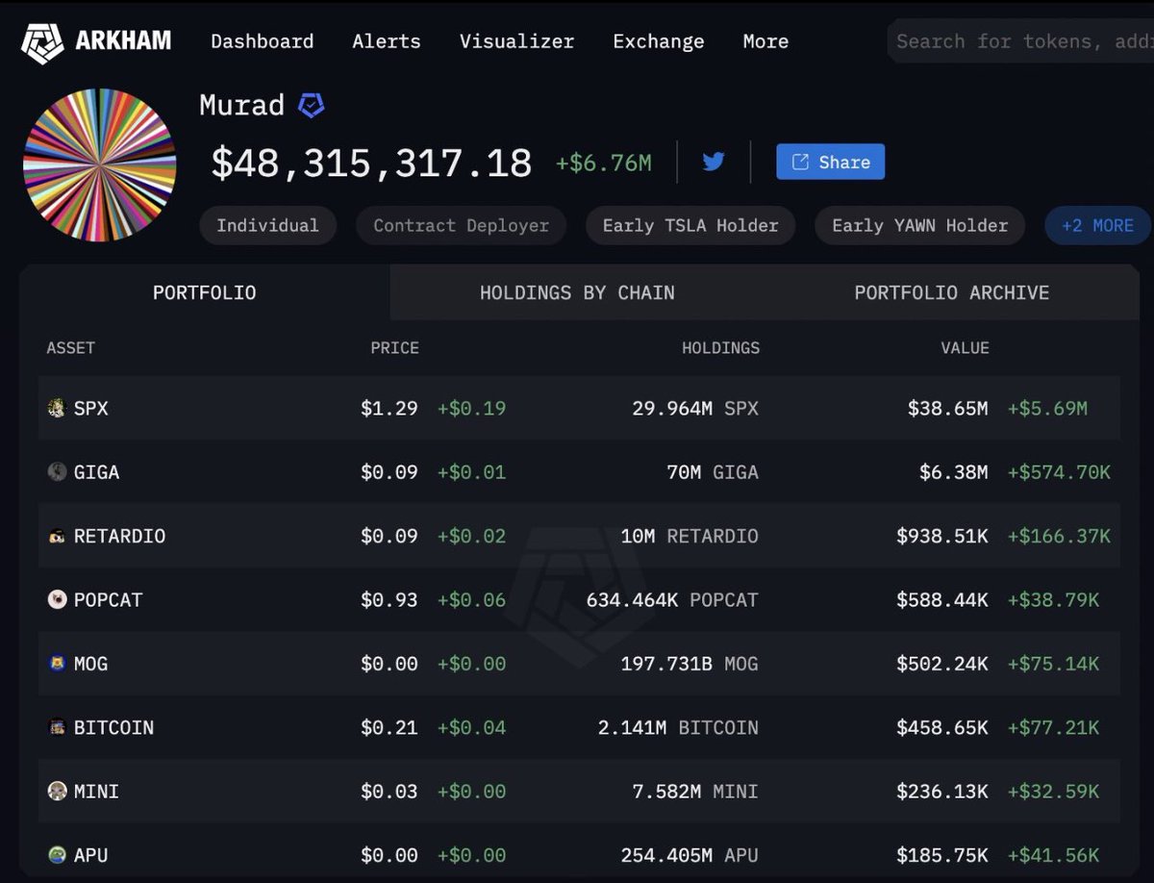This screenshot has height=883, width=1154.
Task: Click APU holdings 254.405M APU
Action: [x=690, y=854]
